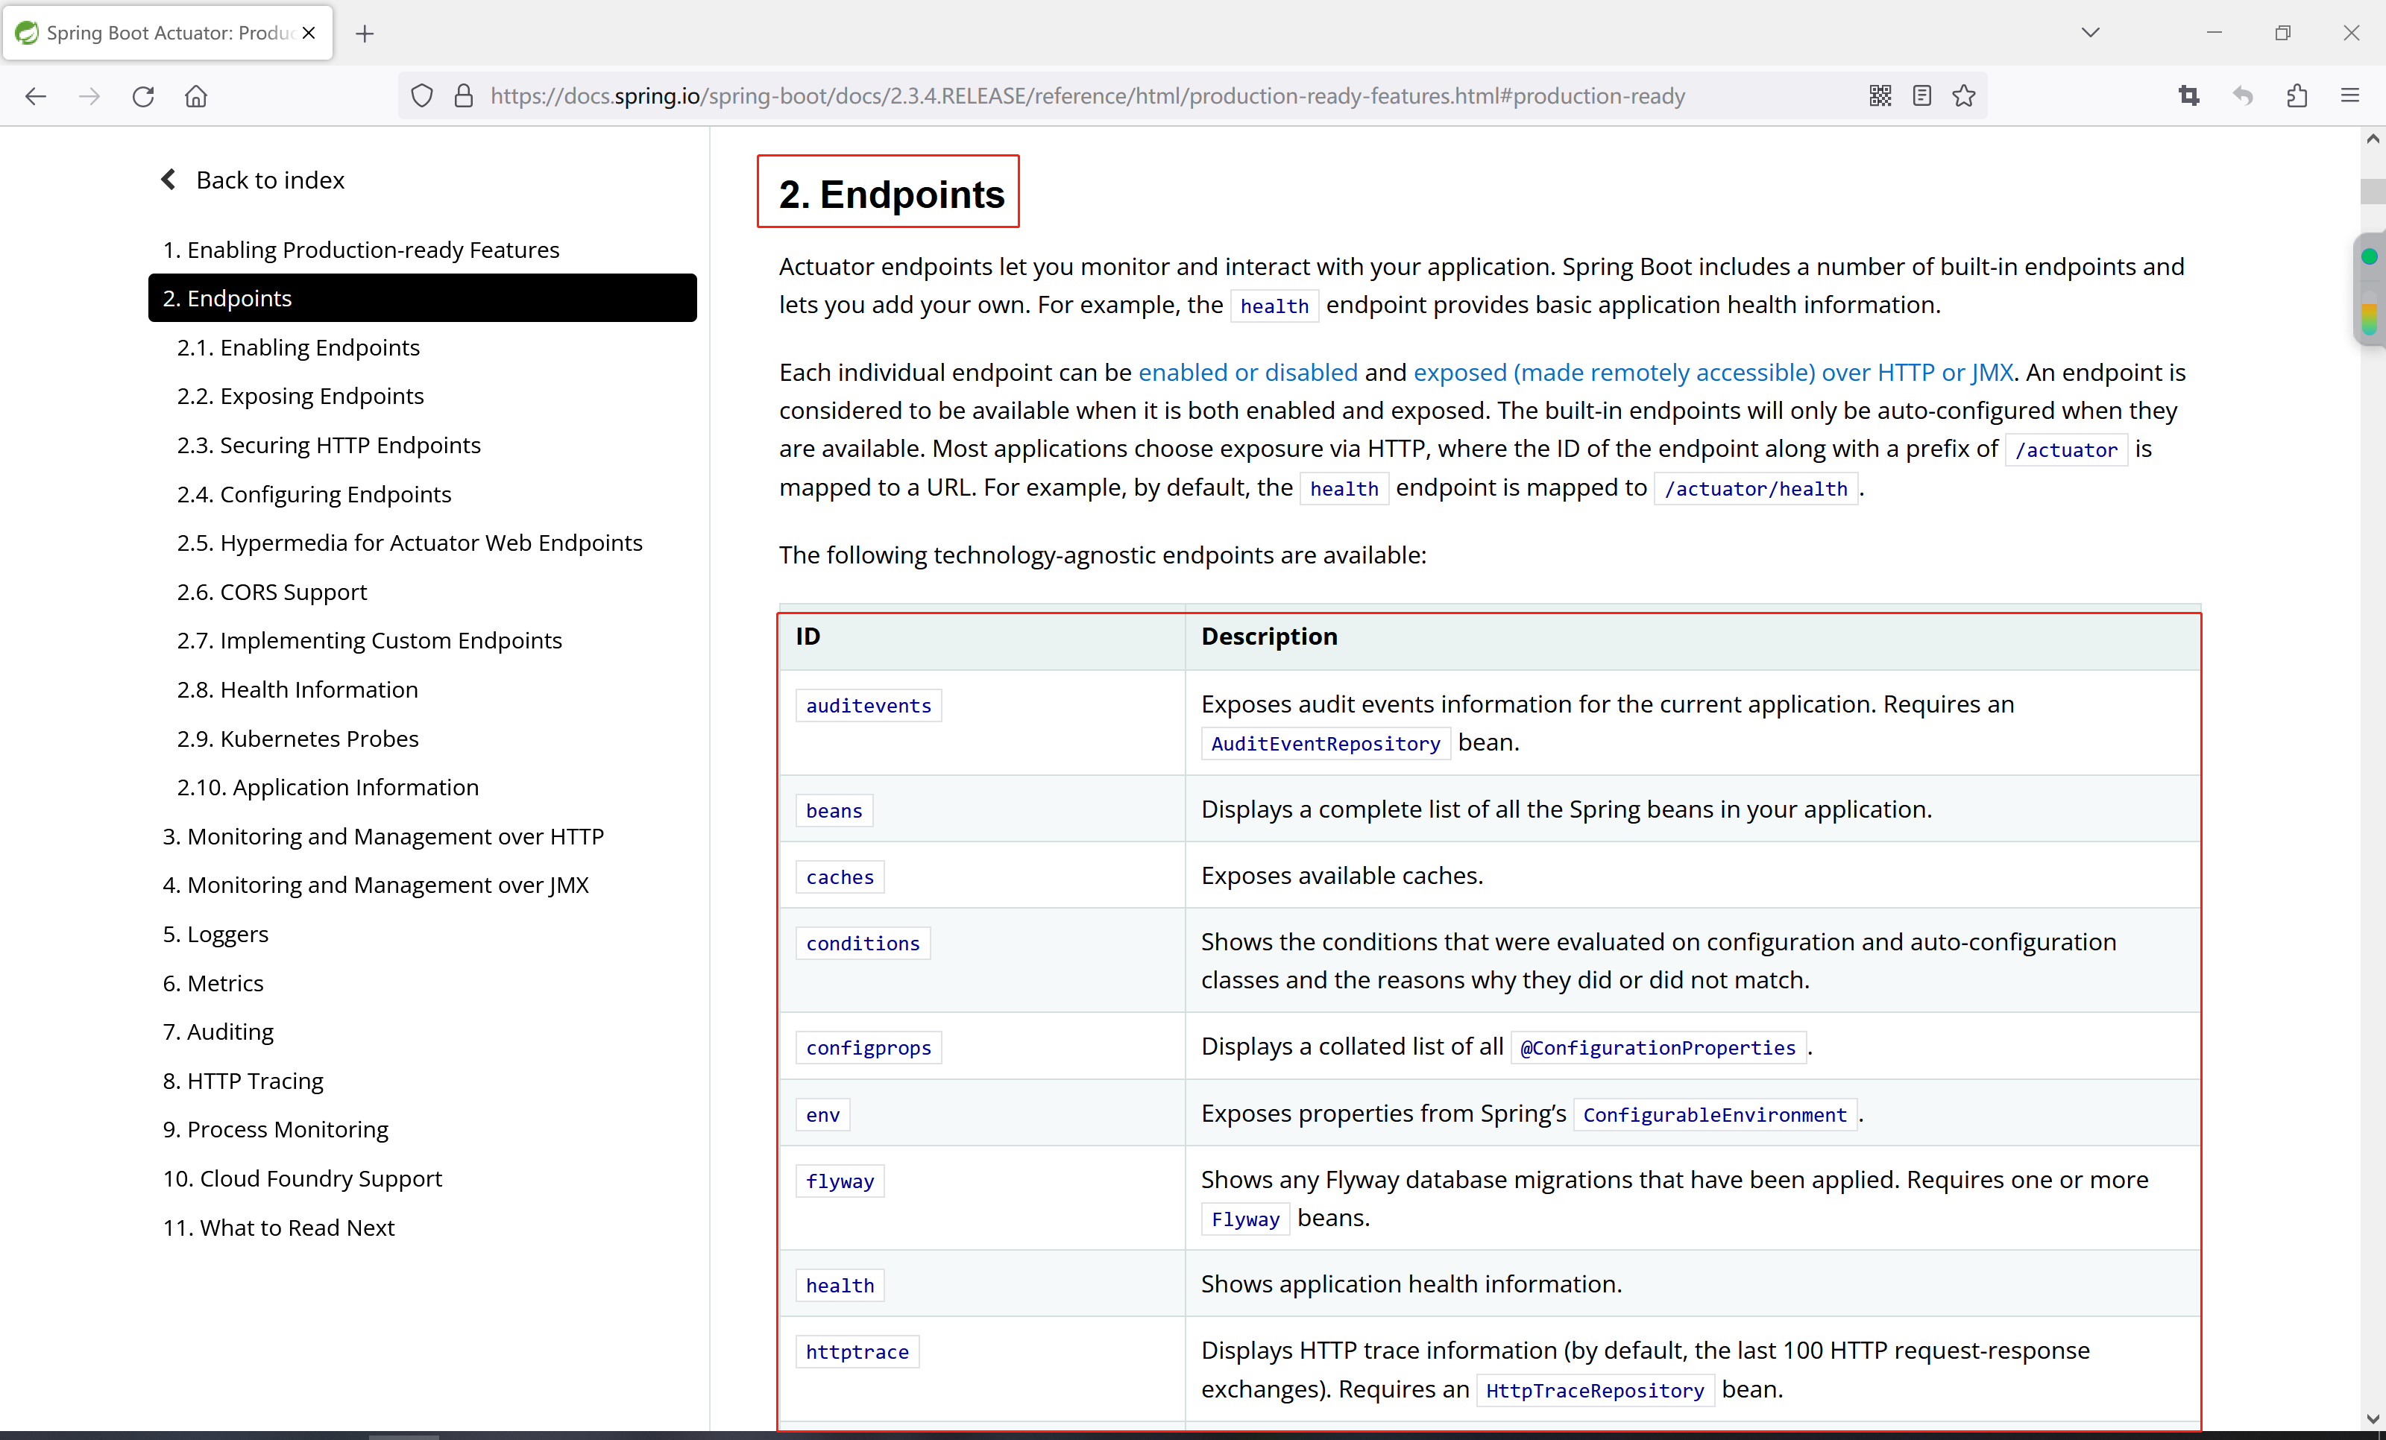Take a screenshot using the crop icon

(2189, 95)
